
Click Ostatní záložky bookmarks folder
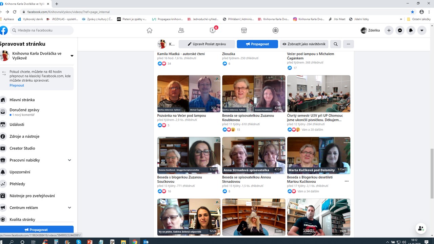point(419,19)
